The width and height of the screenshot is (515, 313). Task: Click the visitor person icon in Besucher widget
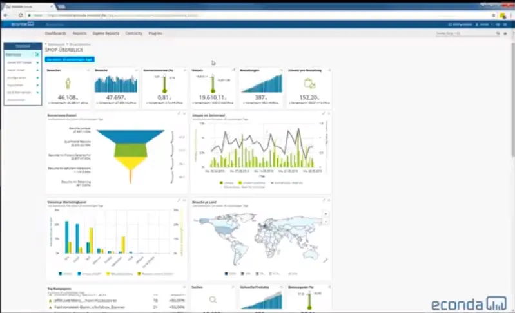point(68,83)
